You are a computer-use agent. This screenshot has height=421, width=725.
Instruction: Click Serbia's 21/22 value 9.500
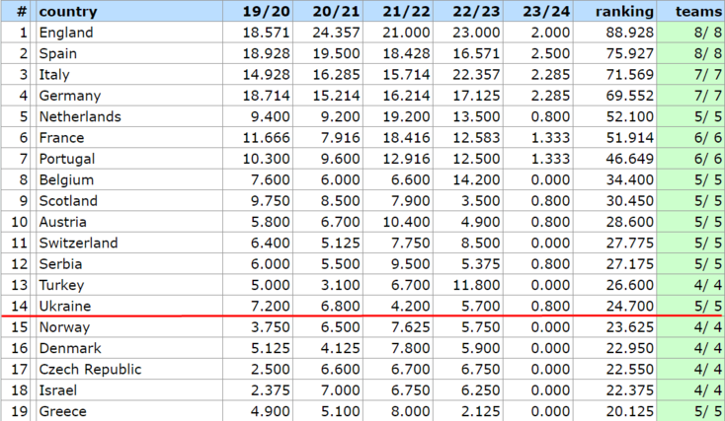[x=410, y=263]
